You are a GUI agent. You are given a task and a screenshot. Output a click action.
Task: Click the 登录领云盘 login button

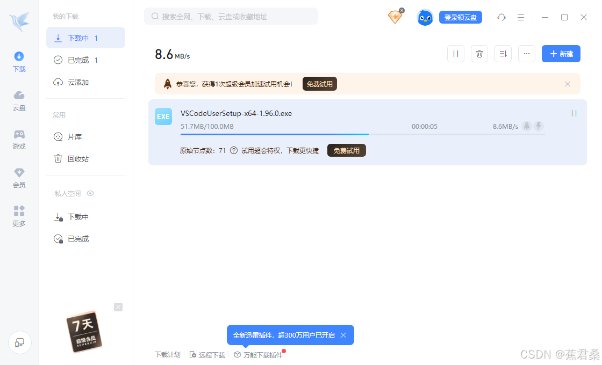click(460, 17)
